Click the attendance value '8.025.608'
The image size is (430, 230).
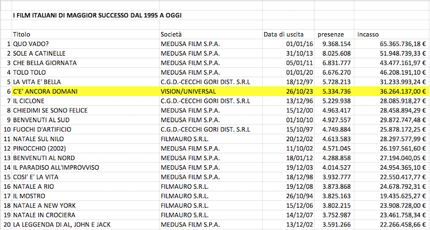click(337, 53)
